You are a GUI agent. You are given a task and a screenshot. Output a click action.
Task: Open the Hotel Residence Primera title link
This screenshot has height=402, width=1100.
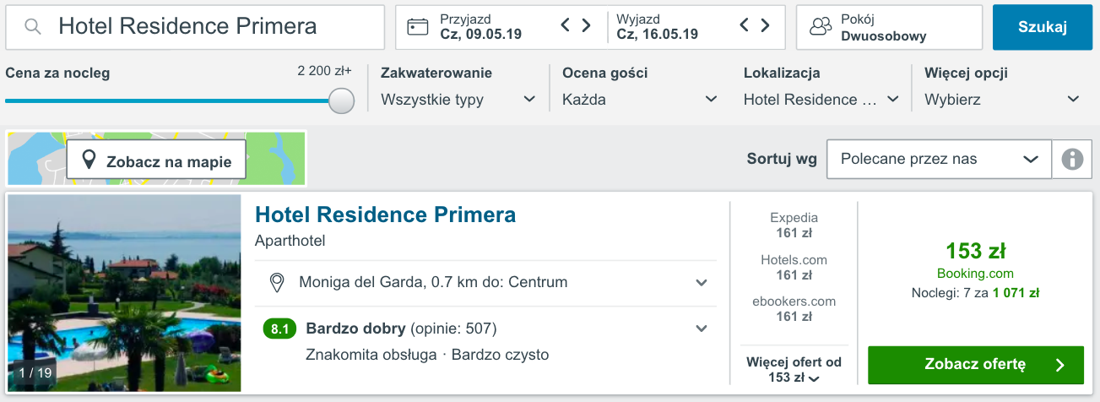385,215
